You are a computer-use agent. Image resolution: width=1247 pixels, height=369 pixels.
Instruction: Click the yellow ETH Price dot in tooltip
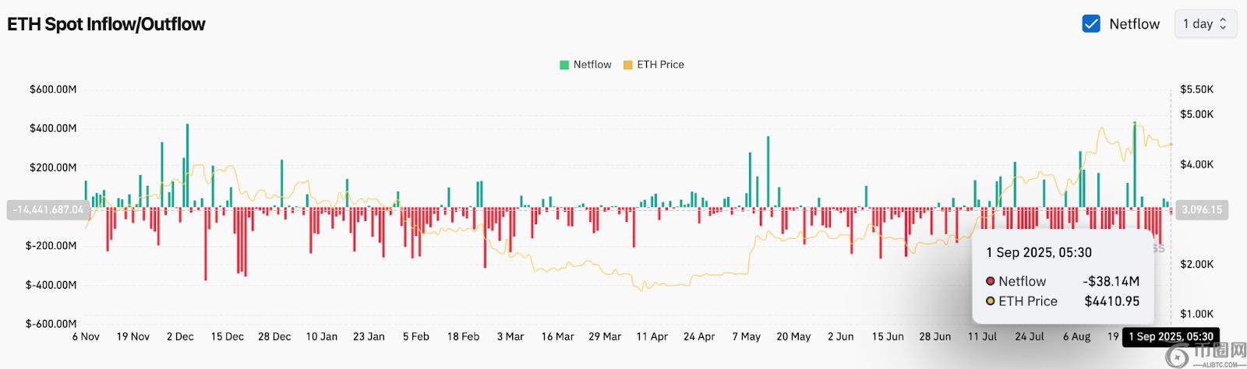991,301
